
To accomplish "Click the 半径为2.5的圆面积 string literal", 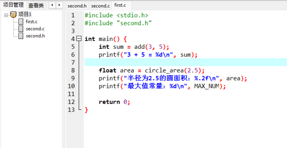I will click(171, 78).
